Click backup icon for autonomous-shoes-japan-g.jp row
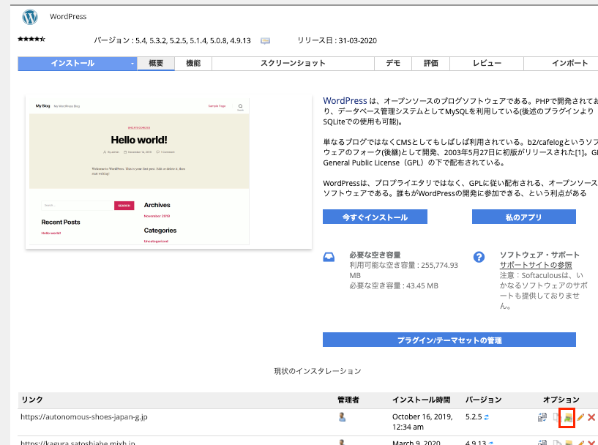This screenshot has width=598, height=445. coord(567,417)
